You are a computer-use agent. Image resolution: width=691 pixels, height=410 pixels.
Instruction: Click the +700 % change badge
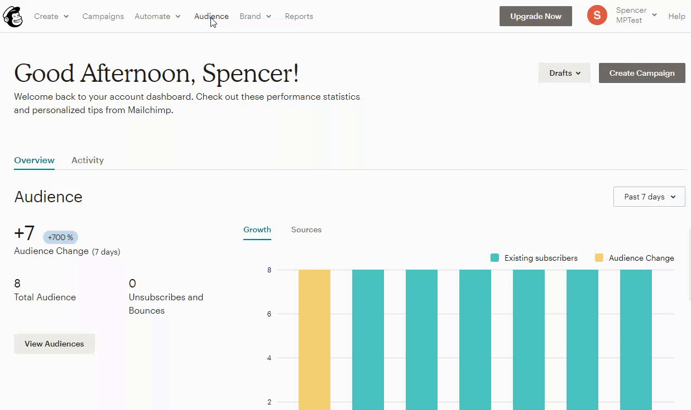(x=60, y=237)
